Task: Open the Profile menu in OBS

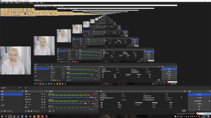Action: coord(25,3)
